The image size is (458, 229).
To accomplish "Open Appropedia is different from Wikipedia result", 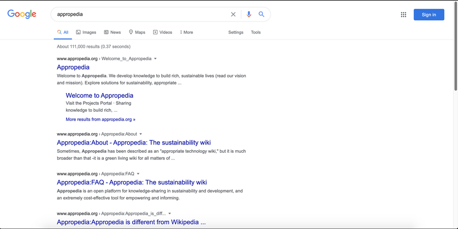I will point(131,222).
